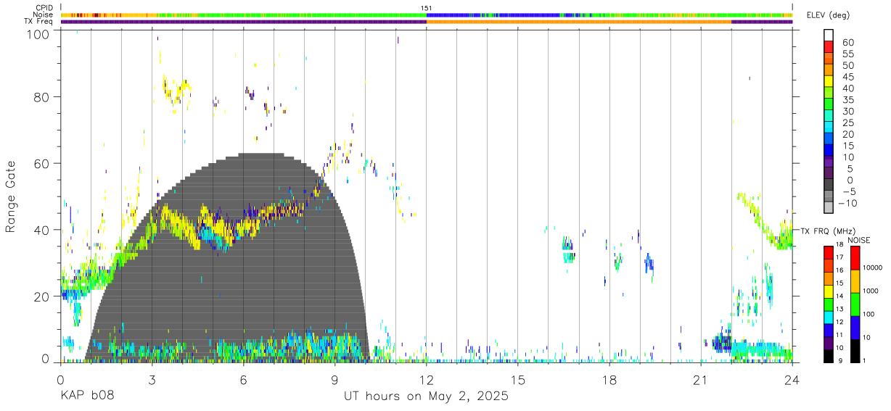891x411 pixels.
Task: Click the y-axis tick label 20
Action: [42, 296]
